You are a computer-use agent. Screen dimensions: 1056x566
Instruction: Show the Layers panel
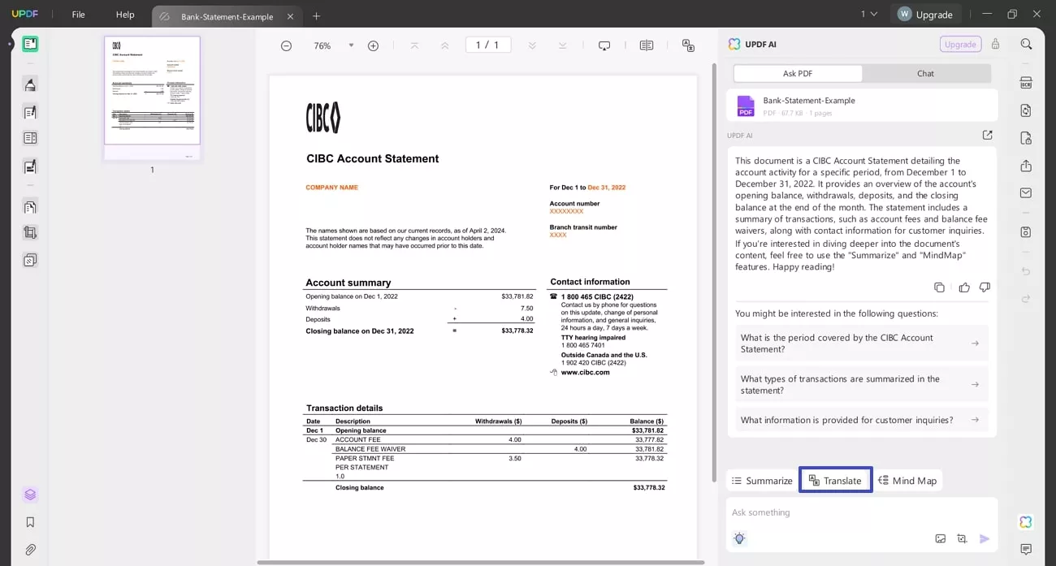(30, 495)
